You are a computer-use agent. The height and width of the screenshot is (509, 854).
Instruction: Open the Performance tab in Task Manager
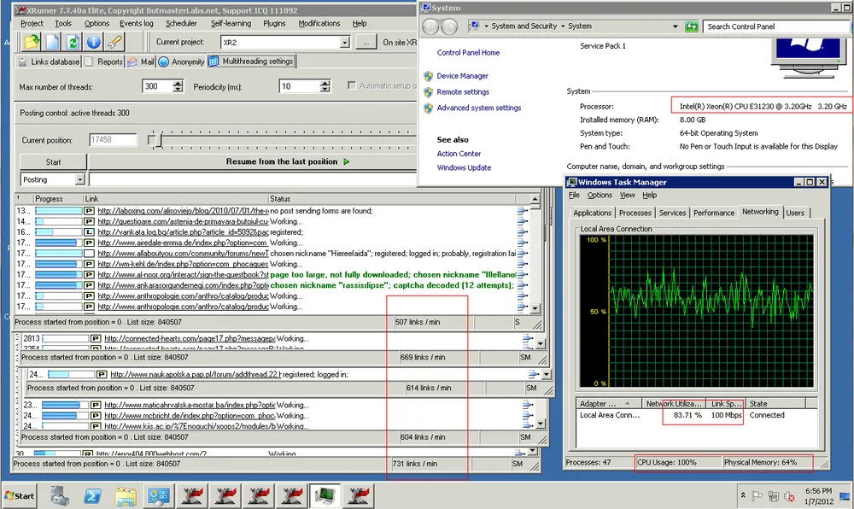713,213
